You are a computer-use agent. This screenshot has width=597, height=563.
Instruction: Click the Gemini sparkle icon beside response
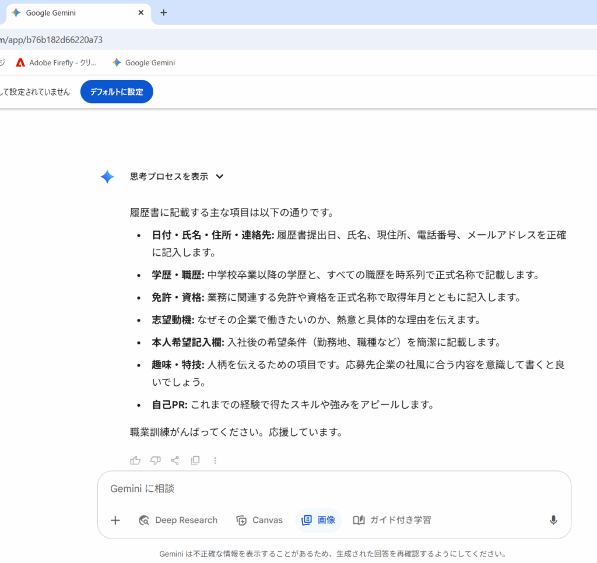click(x=107, y=177)
